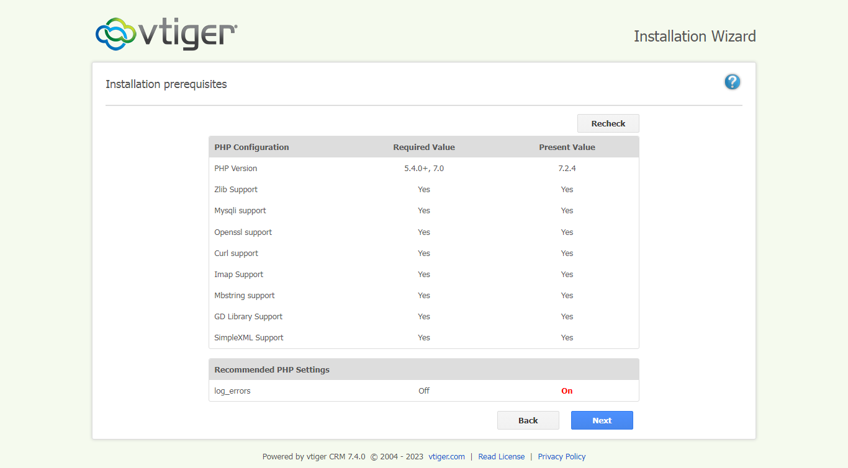Select the Mysqli support row
Screen dimensions: 848x468
240,210
